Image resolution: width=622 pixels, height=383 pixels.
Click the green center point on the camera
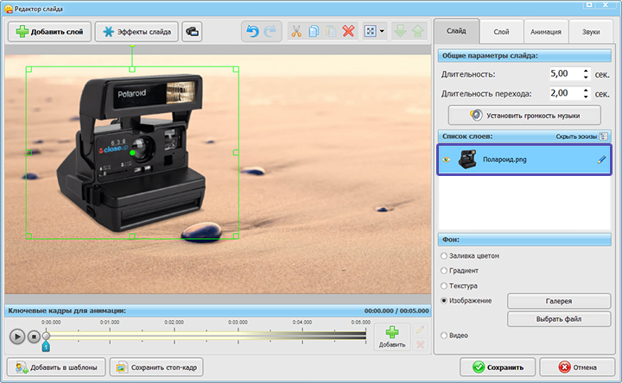pos(132,153)
